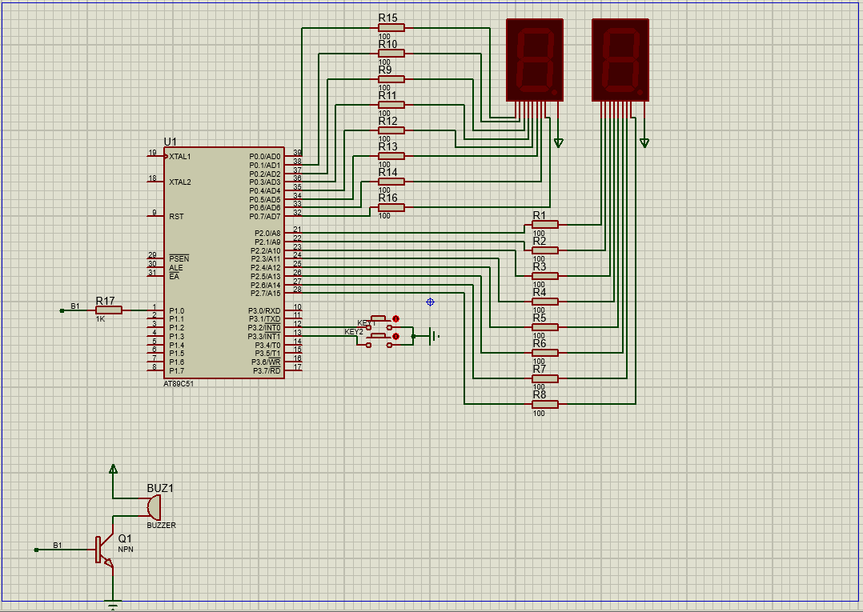Image resolution: width=863 pixels, height=612 pixels.
Task: Select the left seven-segment display
Action: [x=535, y=60]
